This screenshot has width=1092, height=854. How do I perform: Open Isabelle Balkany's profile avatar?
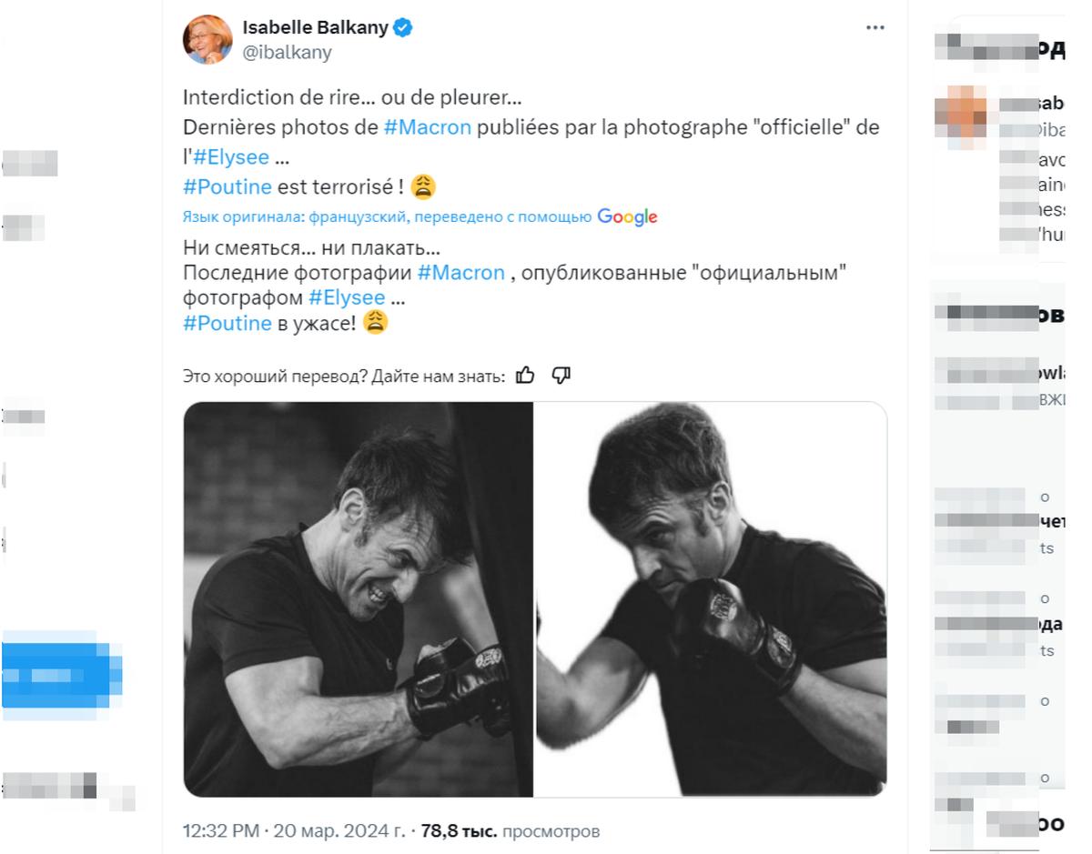coord(207,38)
